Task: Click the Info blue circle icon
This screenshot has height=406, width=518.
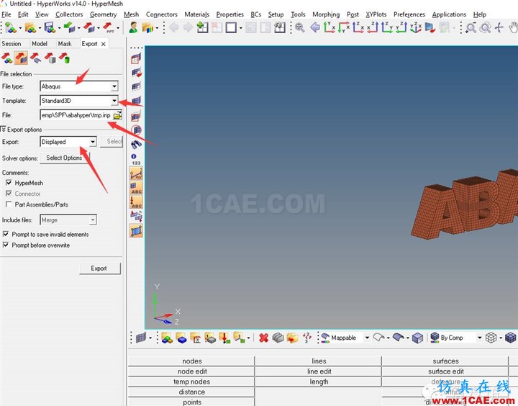Action: (x=134, y=156)
